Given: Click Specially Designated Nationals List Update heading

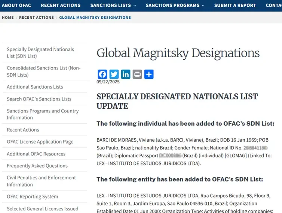Looking at the screenshot, I should pyautogui.click(x=177, y=101).
